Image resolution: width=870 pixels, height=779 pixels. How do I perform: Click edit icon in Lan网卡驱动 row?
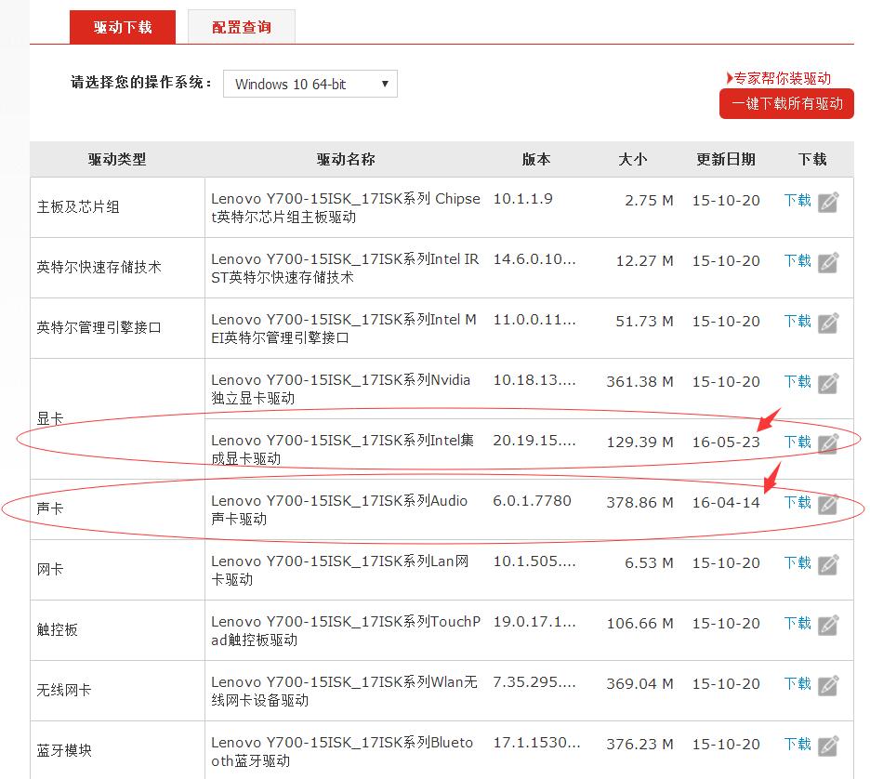click(x=828, y=565)
